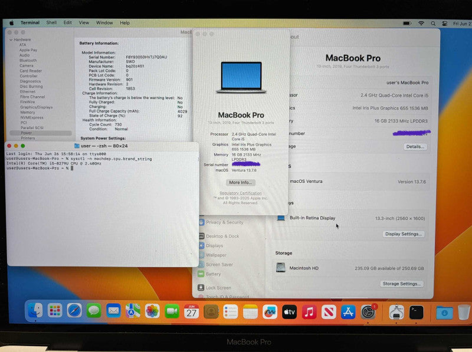Viewport: 472px width, 352px height.
Task: Open Displays settings pane
Action: [x=211, y=245]
